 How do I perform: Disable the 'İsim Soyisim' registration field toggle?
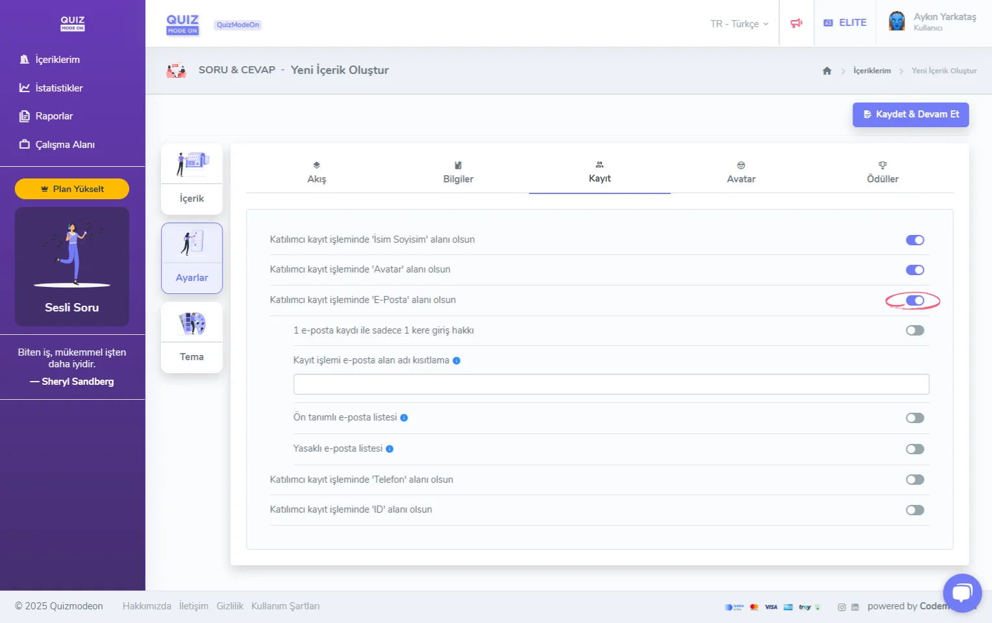pyautogui.click(x=915, y=240)
